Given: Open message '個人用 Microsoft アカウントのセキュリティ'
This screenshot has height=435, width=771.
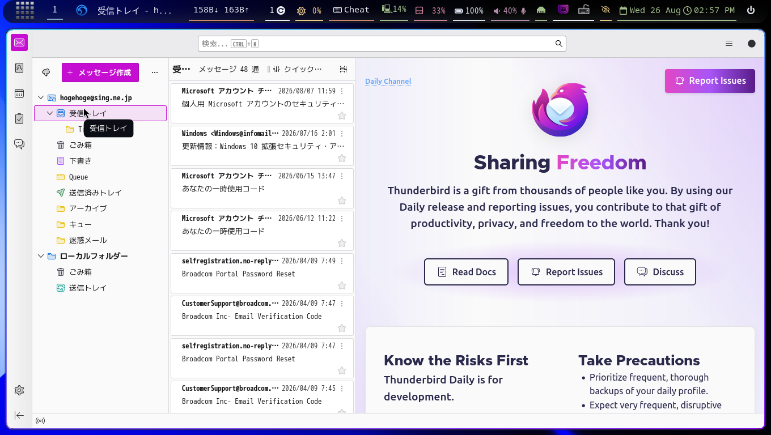Looking at the screenshot, I should point(262,103).
